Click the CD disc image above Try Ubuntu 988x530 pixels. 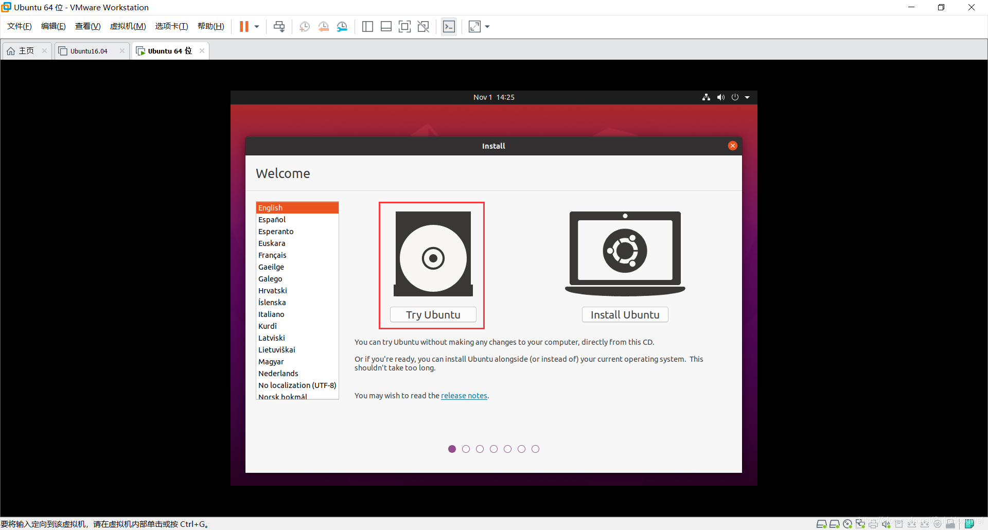[x=433, y=254]
